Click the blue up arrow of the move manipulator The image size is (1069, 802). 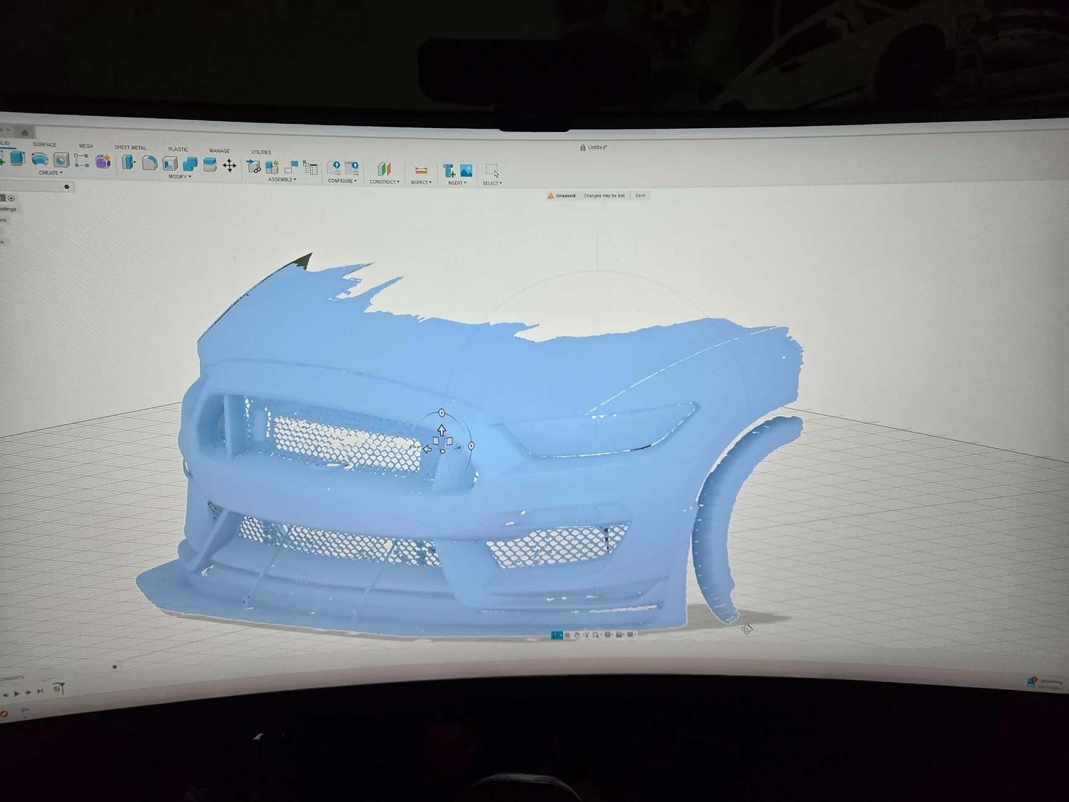coord(442,429)
